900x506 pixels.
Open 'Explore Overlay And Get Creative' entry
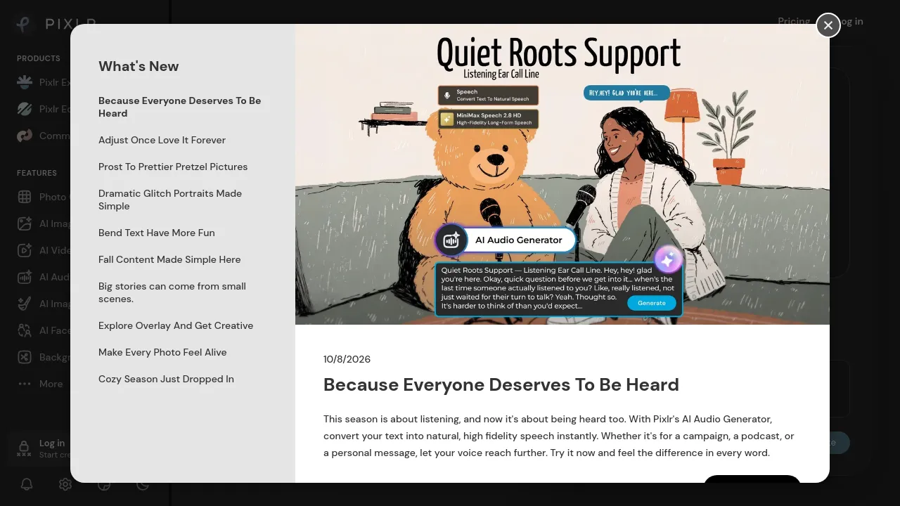pos(176,325)
